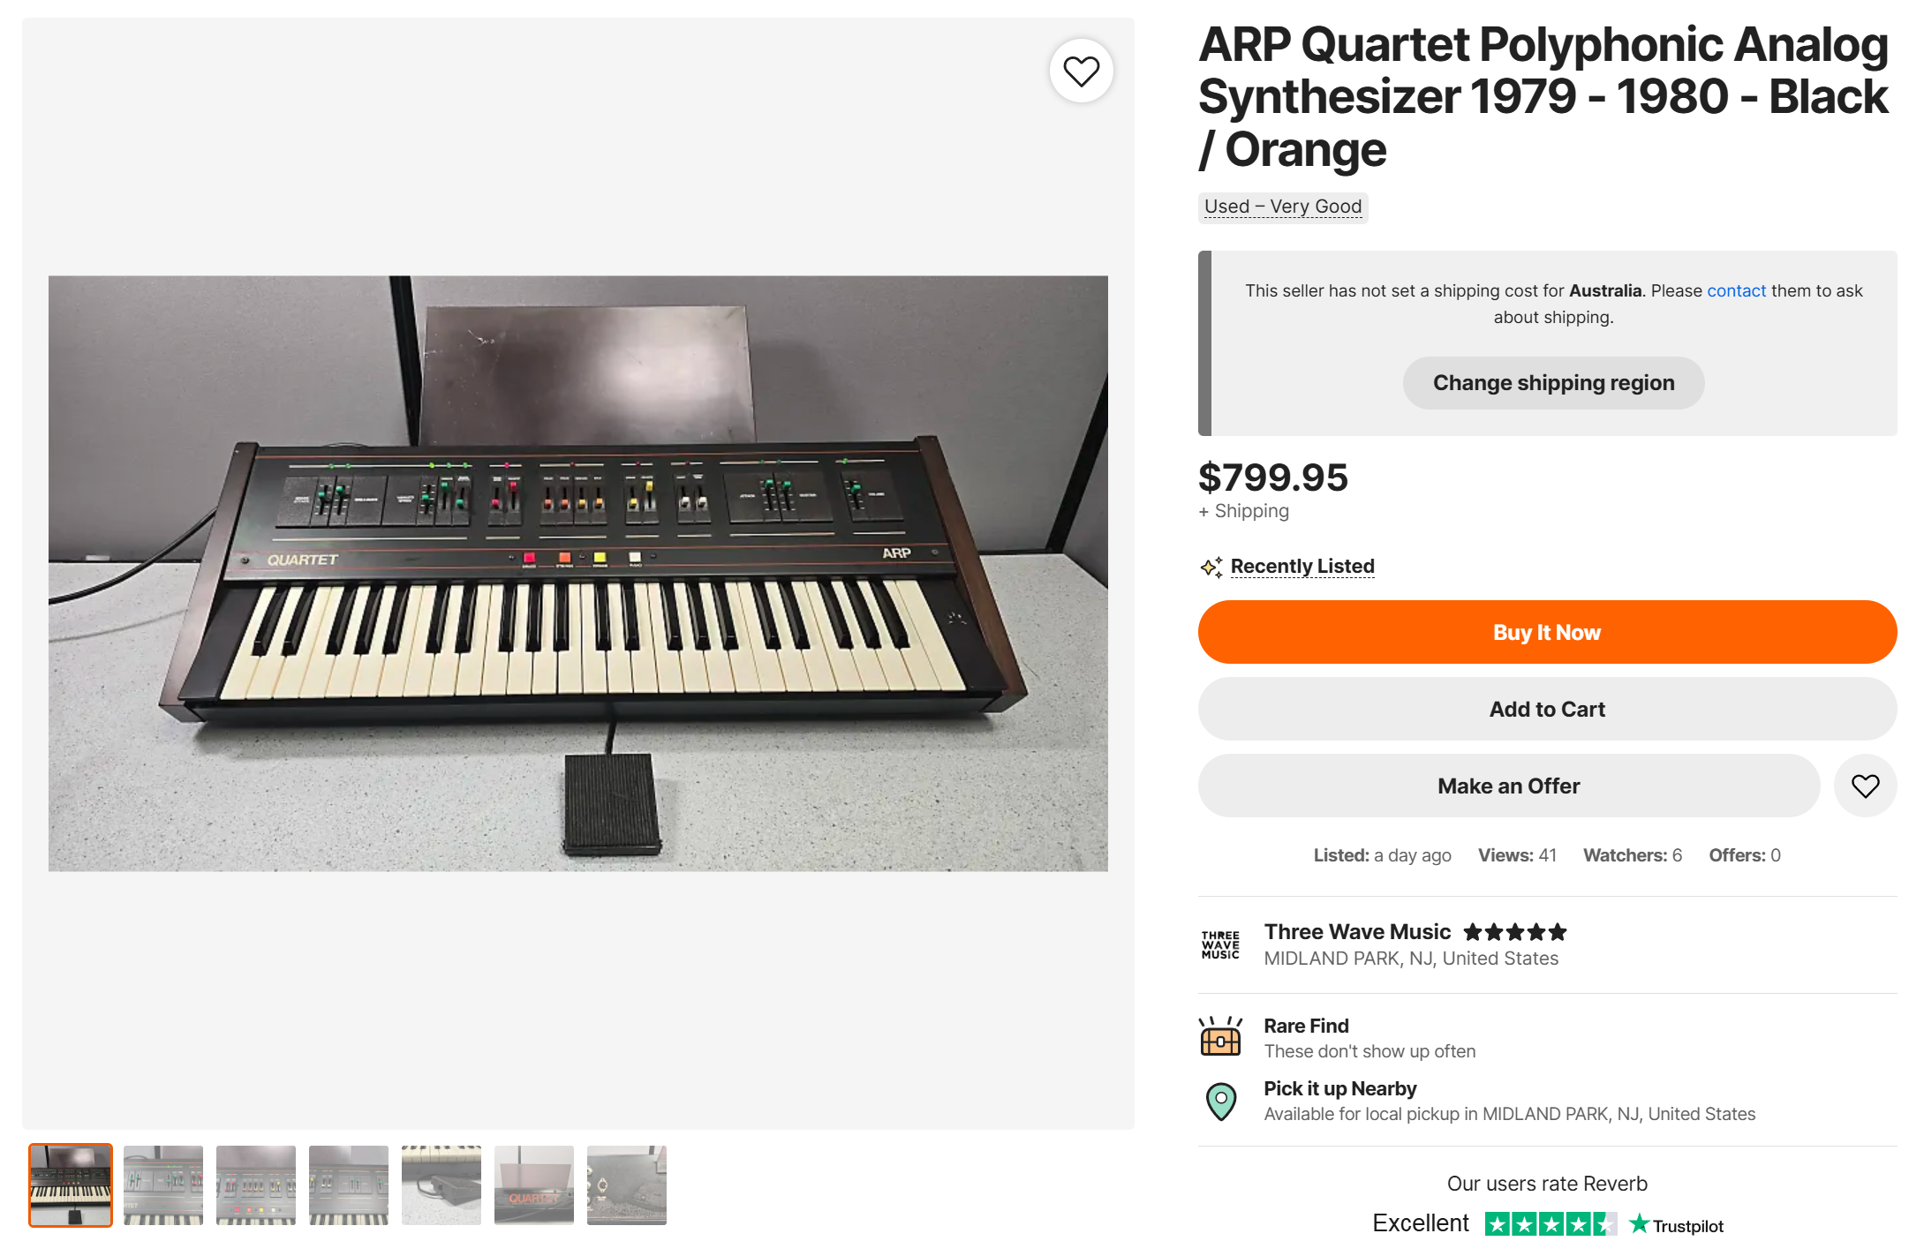
Task: Click the Recently Listed sparkle icon
Action: (1211, 567)
